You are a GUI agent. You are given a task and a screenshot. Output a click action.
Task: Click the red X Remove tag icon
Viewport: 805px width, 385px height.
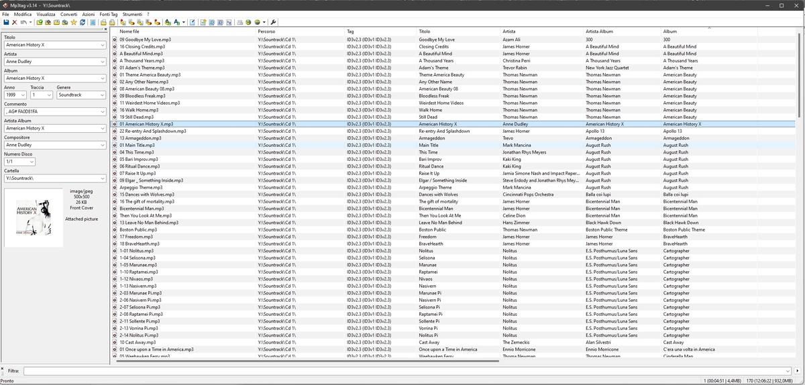[x=14, y=22]
